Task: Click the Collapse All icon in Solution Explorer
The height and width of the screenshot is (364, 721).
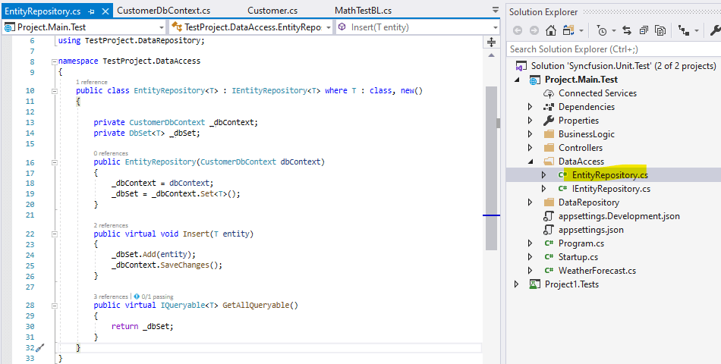Action: click(644, 30)
